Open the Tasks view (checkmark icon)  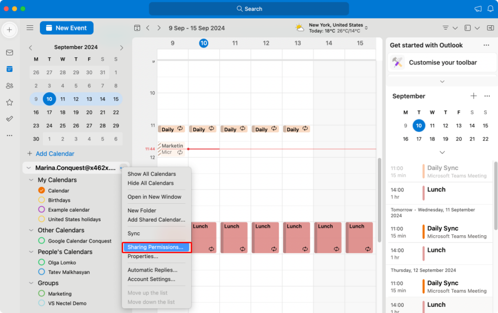[x=9, y=119]
